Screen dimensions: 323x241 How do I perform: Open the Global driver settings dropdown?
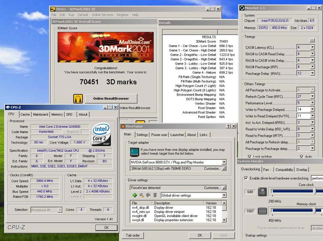point(224,195)
